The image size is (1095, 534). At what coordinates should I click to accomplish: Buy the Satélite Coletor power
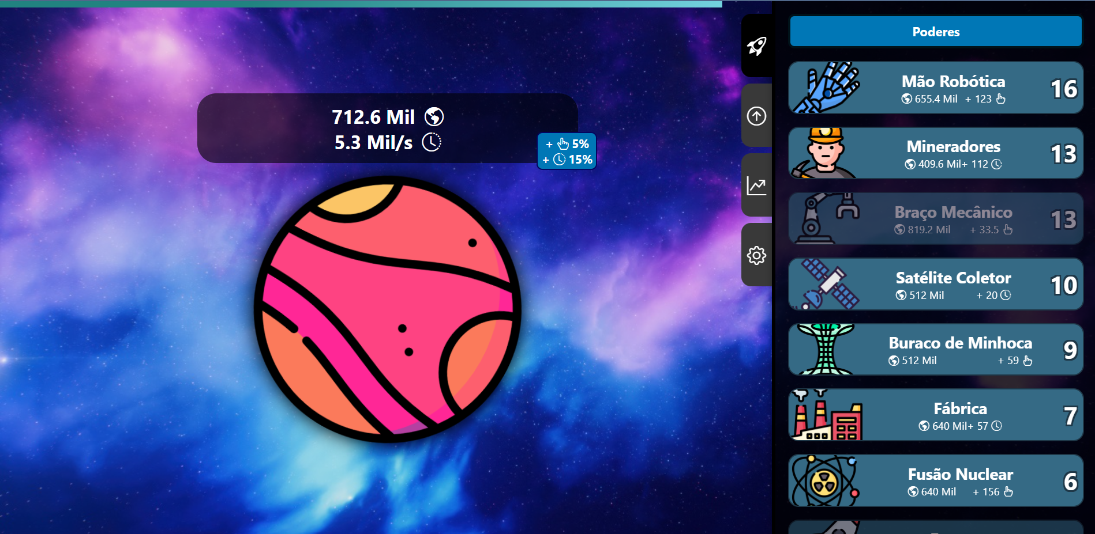point(936,284)
